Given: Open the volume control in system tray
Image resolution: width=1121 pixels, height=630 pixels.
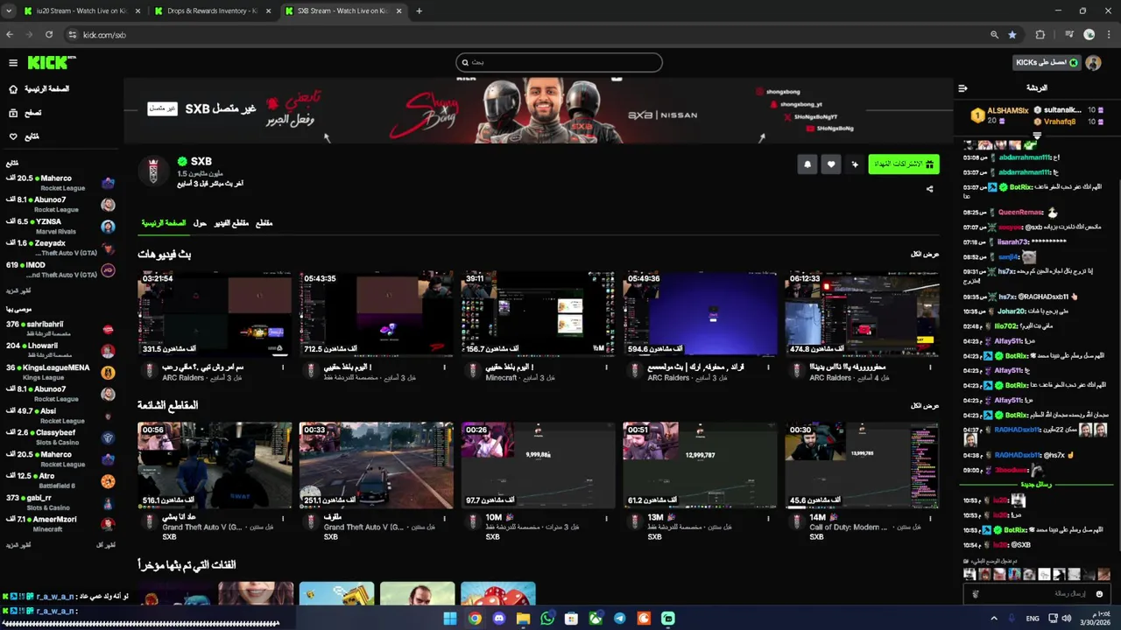Looking at the screenshot, I should pos(1066,619).
